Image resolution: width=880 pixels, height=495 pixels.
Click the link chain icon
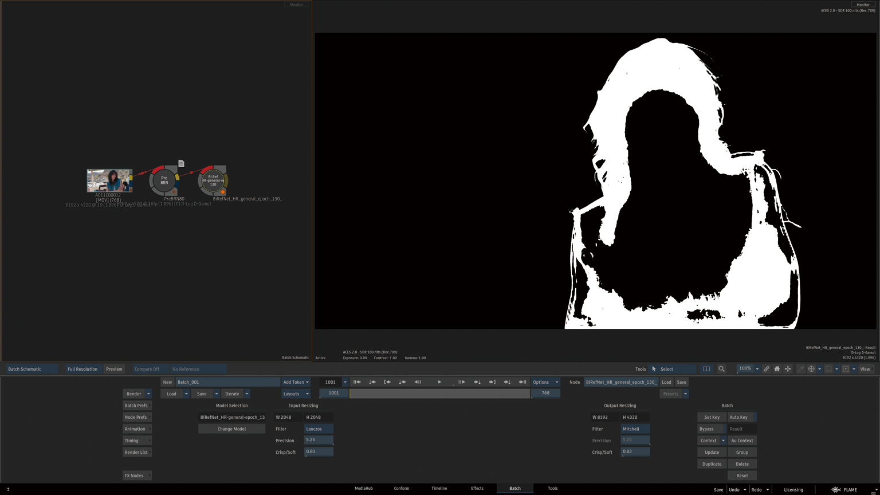point(766,369)
